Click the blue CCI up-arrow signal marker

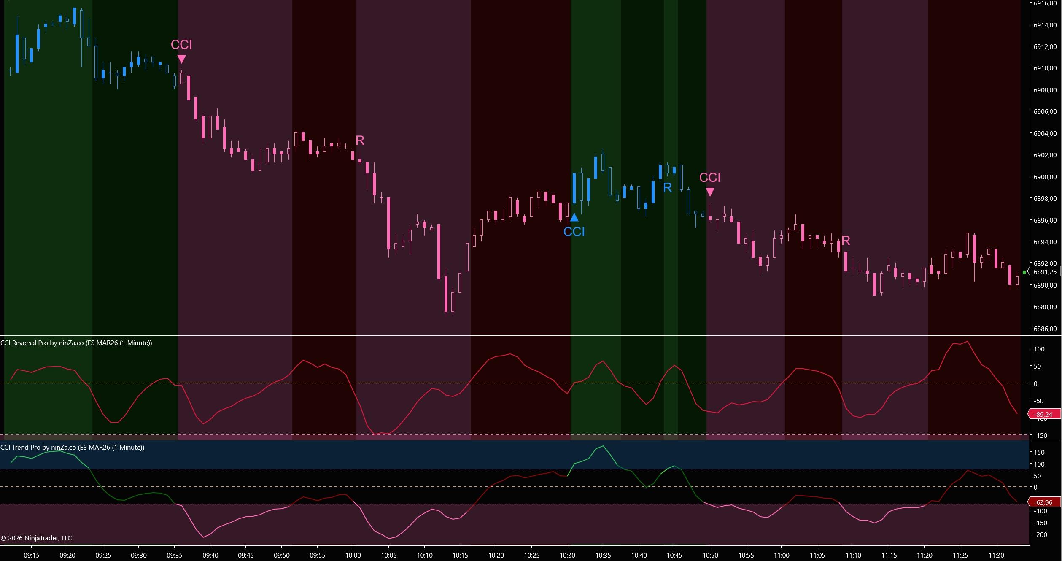(574, 218)
